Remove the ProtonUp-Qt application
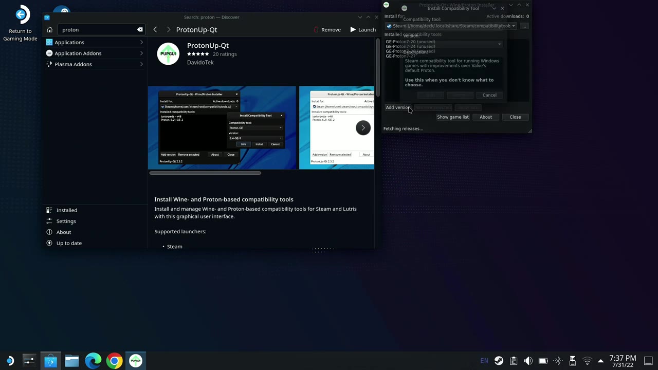Image resolution: width=658 pixels, height=370 pixels. coord(327,30)
